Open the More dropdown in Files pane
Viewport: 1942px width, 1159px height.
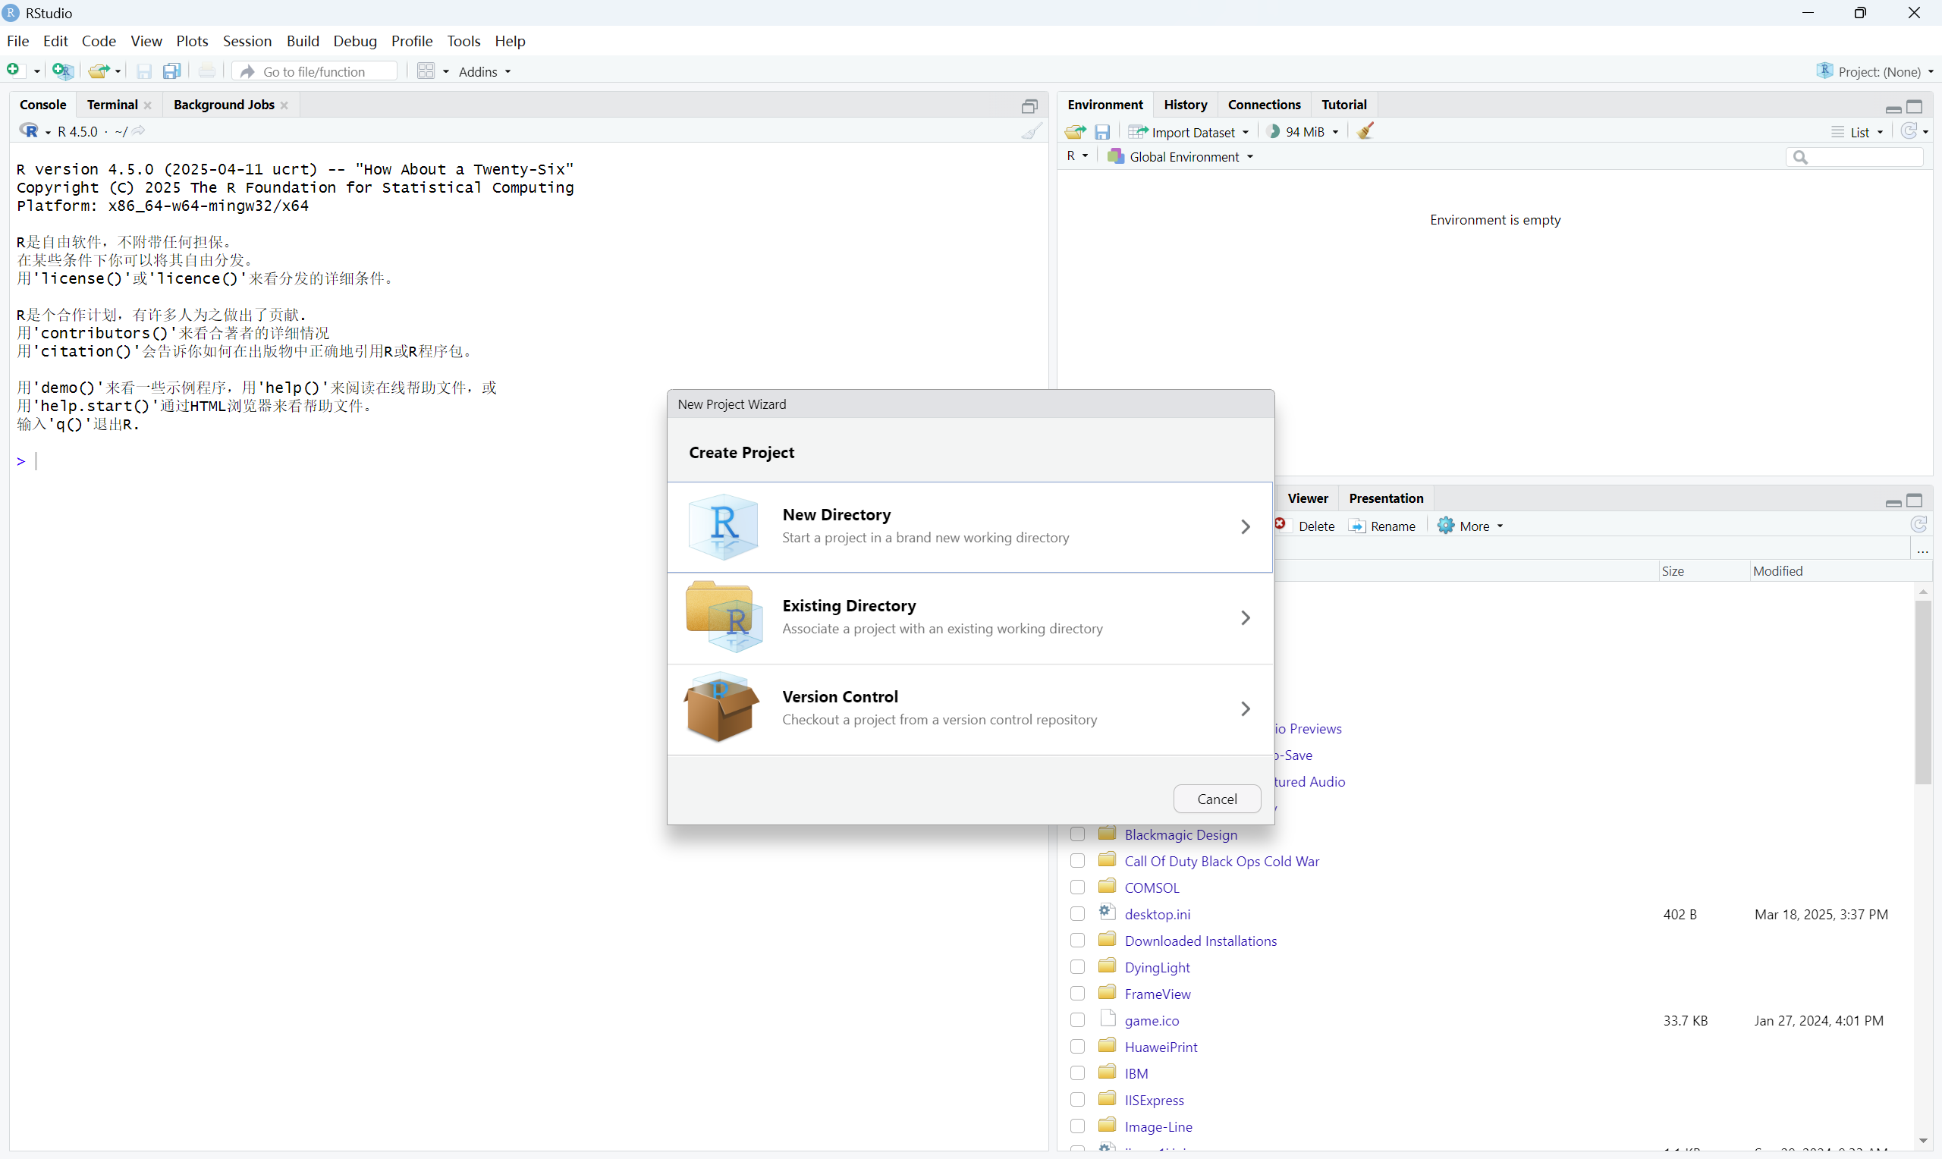(1470, 526)
